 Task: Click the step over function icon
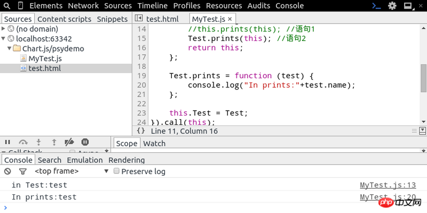pos(23,142)
